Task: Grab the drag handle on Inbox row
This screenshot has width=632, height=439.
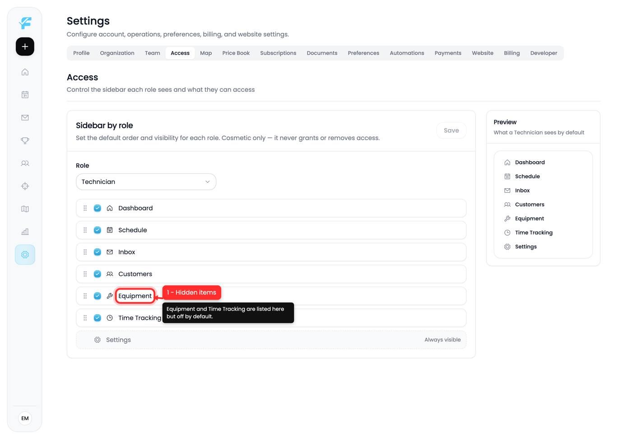Action: (85, 252)
